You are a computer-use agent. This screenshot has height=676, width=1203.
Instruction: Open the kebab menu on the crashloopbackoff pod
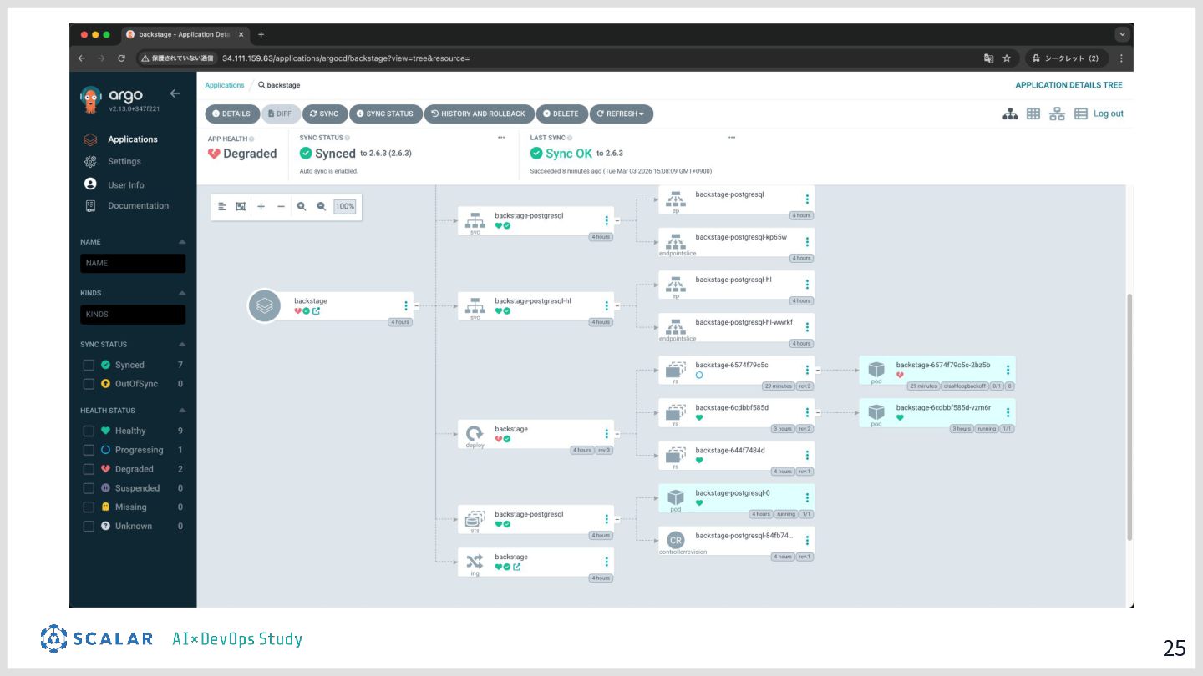pos(1008,370)
